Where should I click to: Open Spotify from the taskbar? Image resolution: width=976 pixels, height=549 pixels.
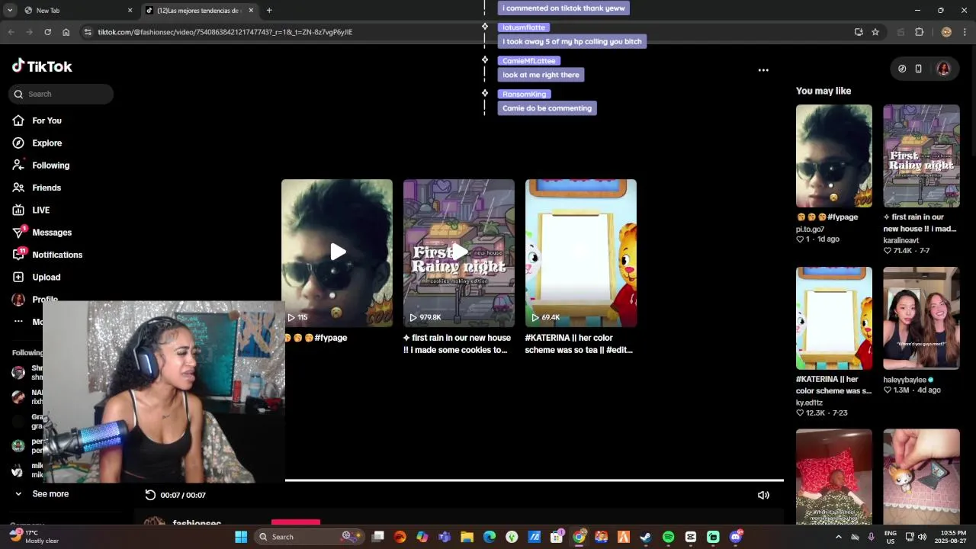coord(668,537)
